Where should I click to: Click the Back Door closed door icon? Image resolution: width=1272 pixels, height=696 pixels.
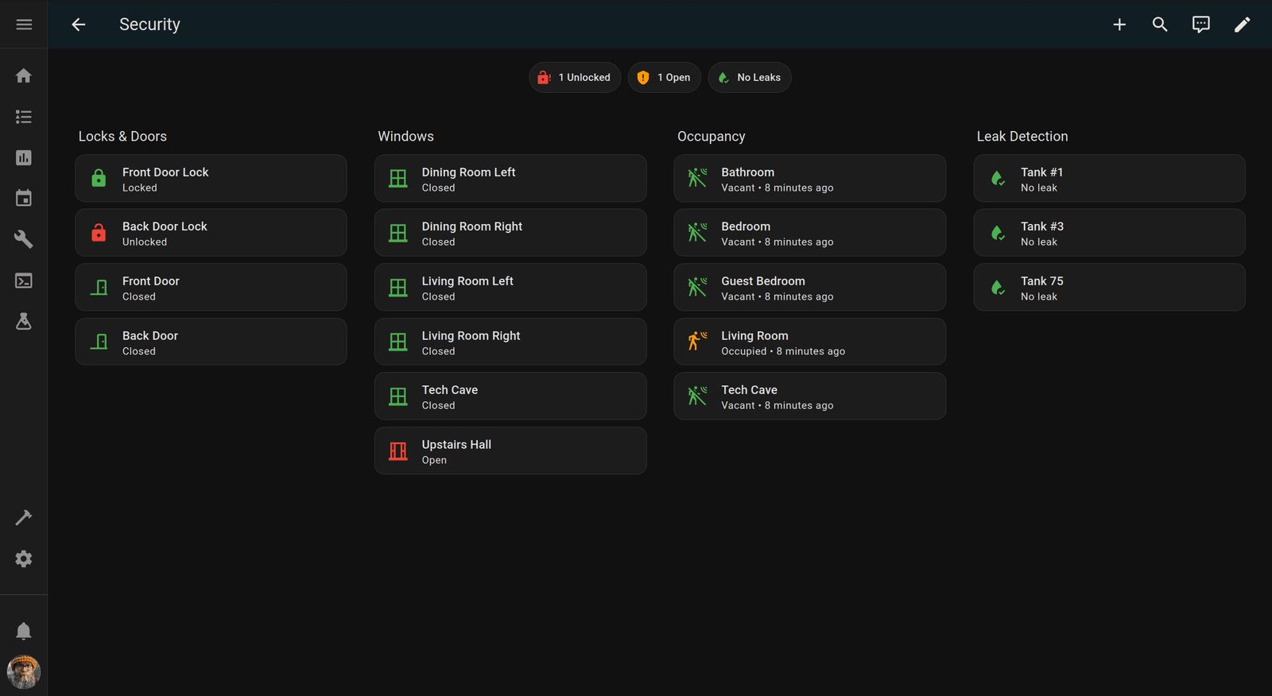(99, 342)
